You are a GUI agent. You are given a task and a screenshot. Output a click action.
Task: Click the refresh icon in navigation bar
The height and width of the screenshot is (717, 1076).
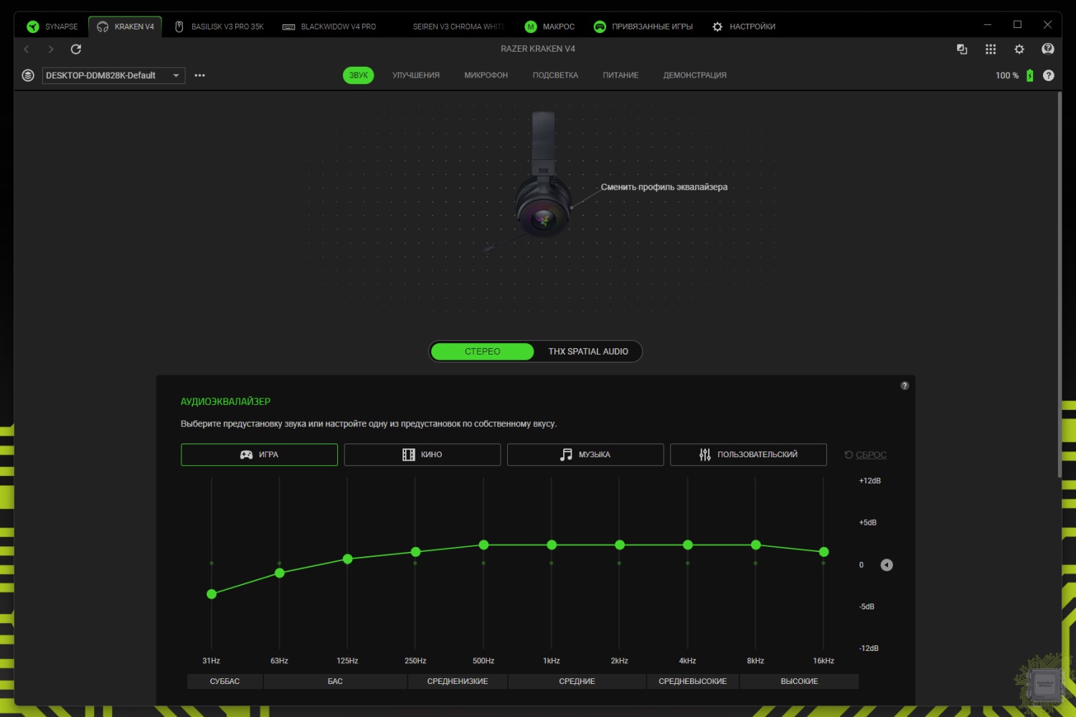[76, 49]
